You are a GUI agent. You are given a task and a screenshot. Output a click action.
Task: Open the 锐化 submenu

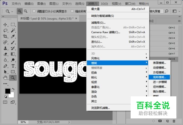point(118,77)
